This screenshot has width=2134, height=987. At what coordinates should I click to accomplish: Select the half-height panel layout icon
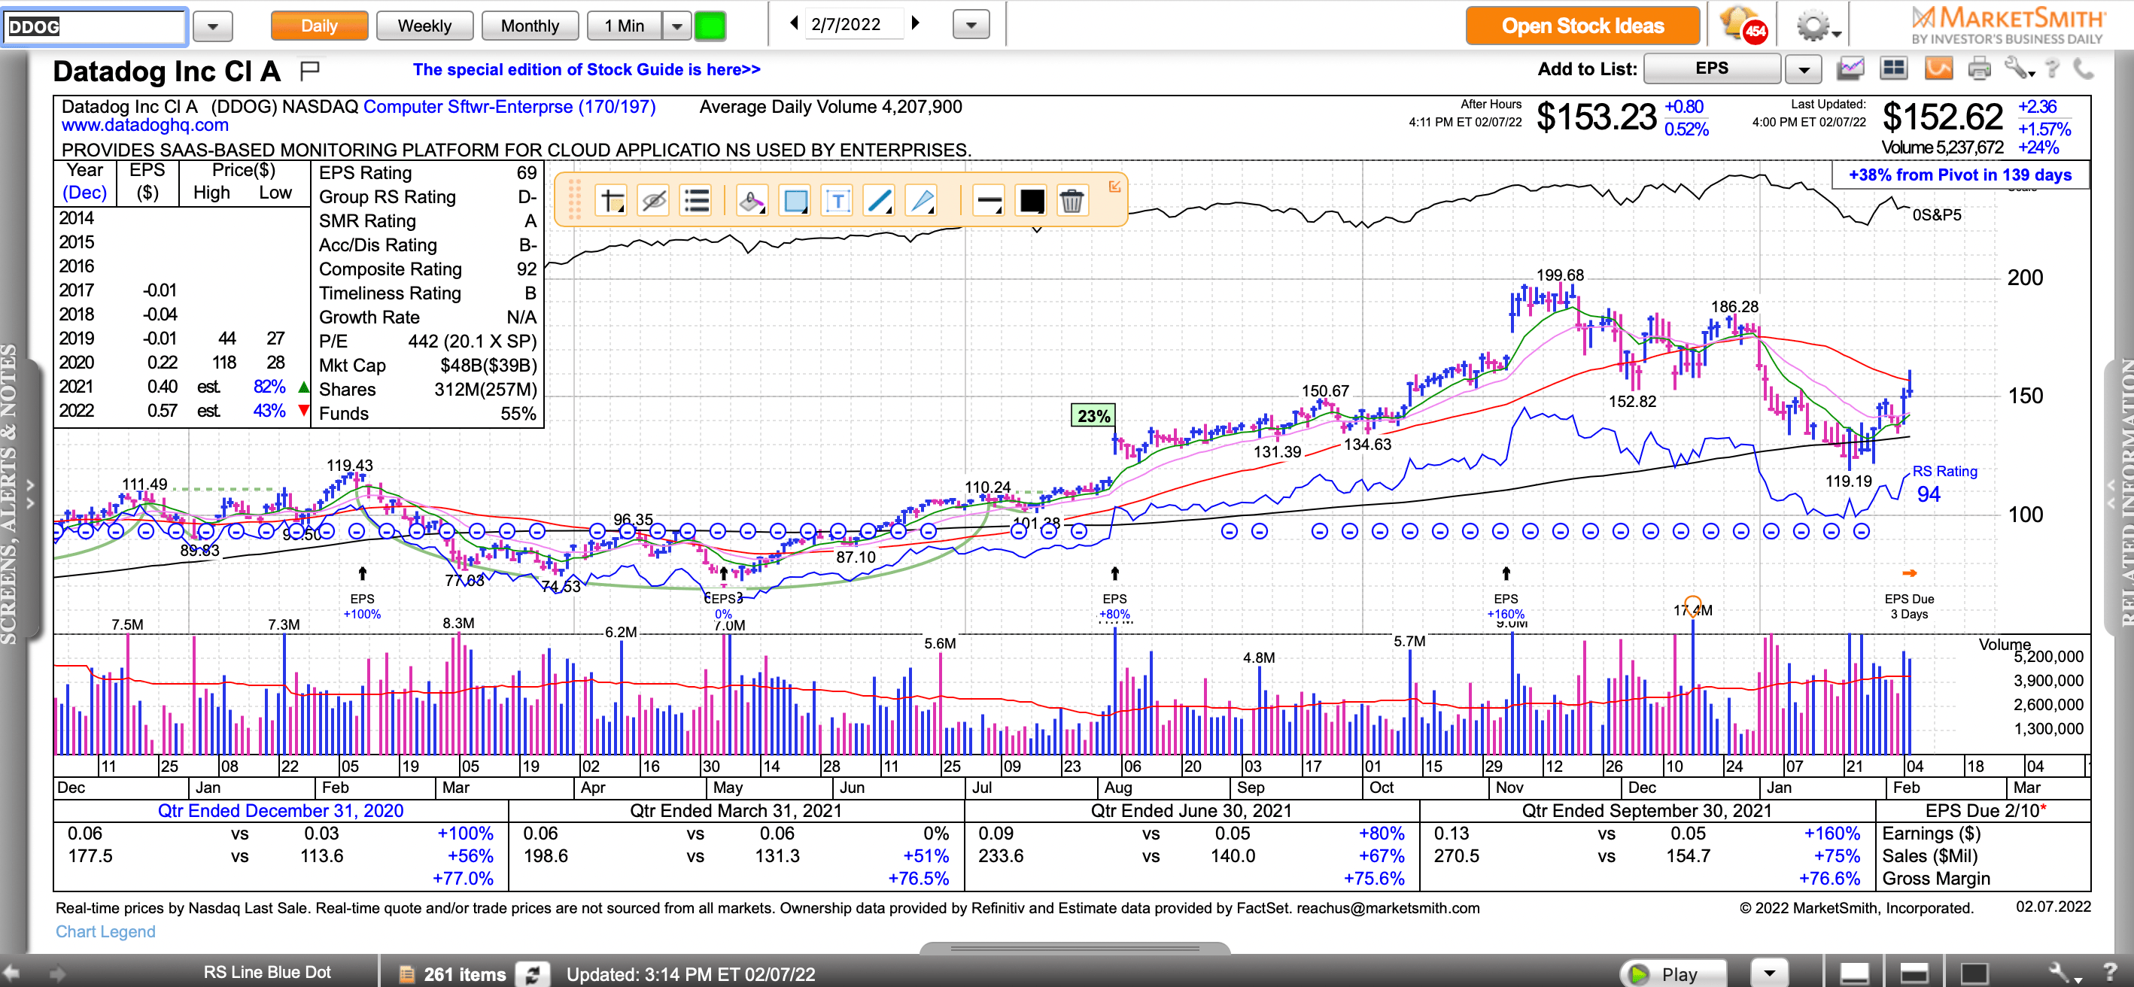click(1914, 973)
